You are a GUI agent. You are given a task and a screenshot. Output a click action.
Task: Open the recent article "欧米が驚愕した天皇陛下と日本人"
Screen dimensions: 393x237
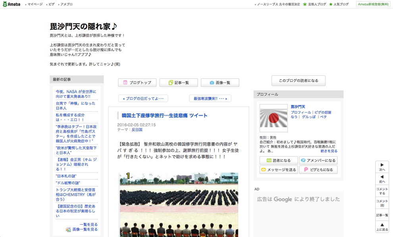pos(76,150)
